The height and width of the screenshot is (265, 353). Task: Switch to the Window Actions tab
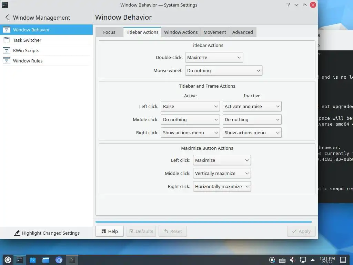[x=181, y=32]
